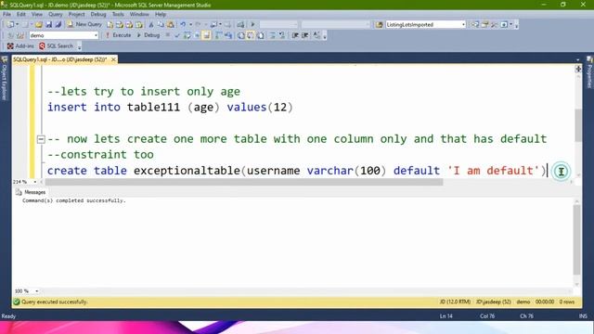This screenshot has width=594, height=334.
Task: Click the Paste icon
Action: click(170, 24)
